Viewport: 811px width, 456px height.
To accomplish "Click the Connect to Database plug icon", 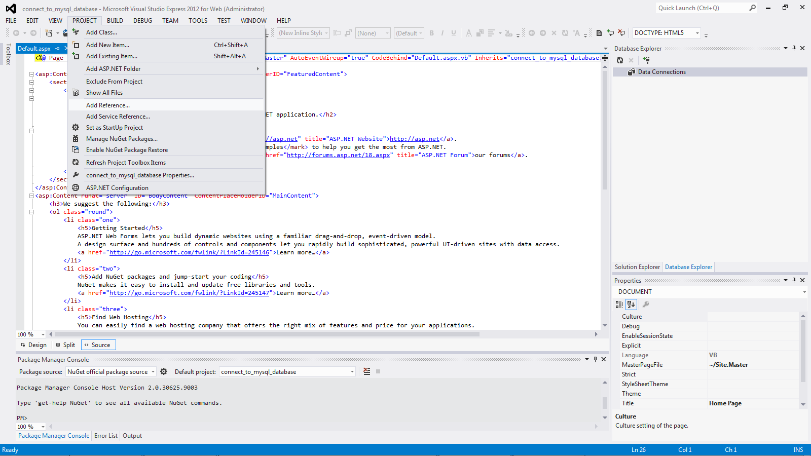I will 646,60.
